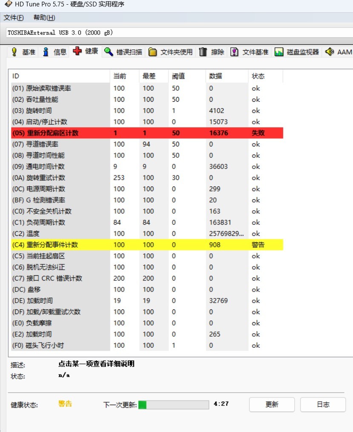Select the (01) 原始读取错误率 row
The height and width of the screenshot is (432, 353).
147,89
